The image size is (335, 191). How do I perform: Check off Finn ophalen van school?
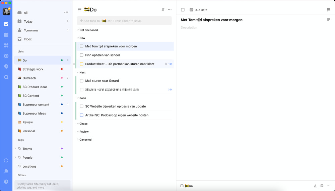81,55
